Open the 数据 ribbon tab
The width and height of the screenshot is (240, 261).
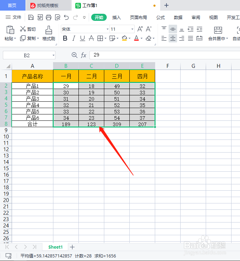tap(178, 17)
